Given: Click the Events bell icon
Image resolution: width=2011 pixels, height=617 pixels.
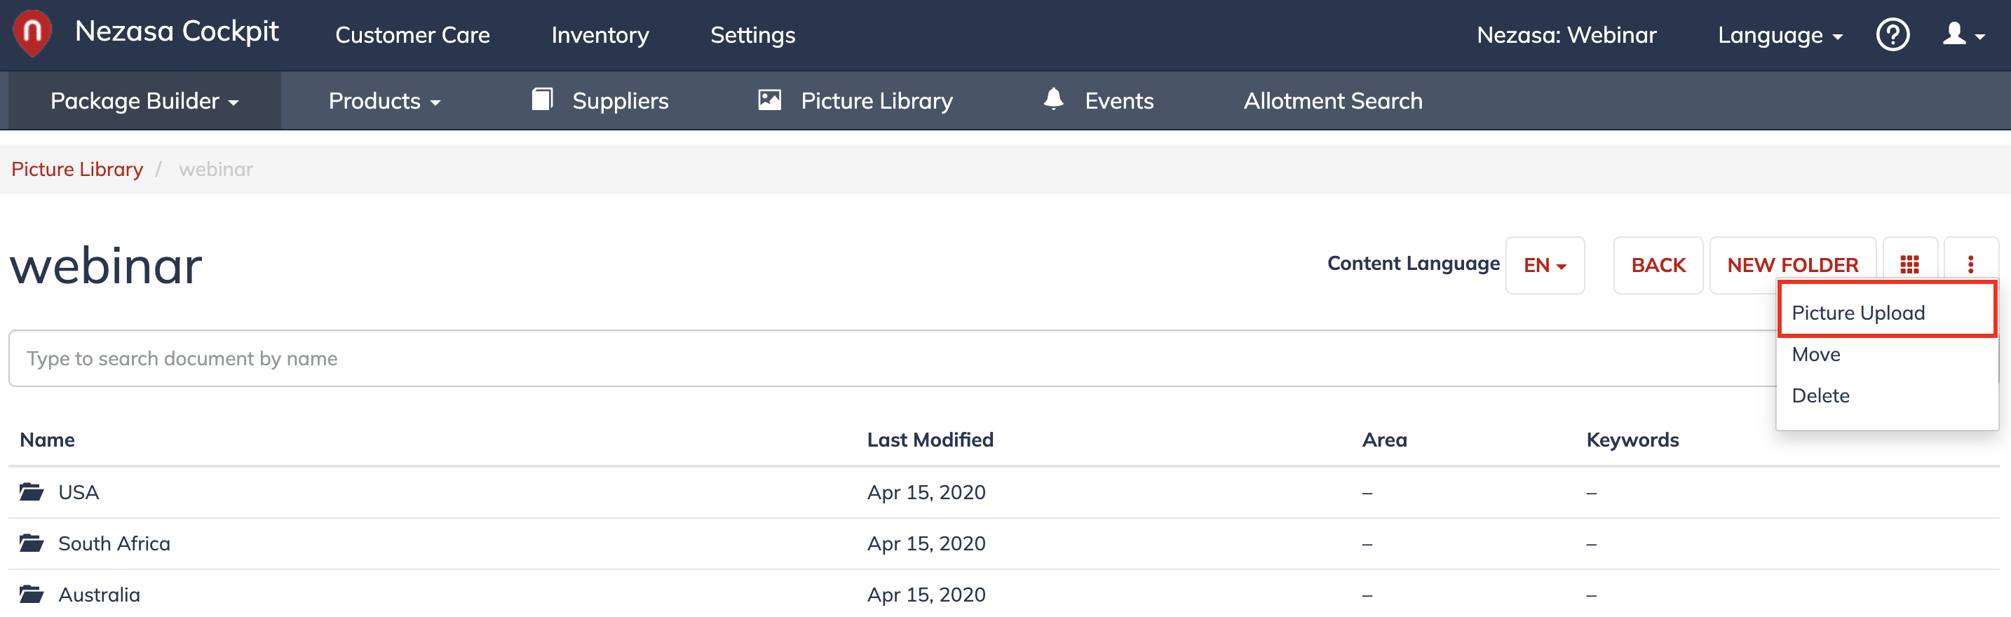Looking at the screenshot, I should [x=1053, y=99].
